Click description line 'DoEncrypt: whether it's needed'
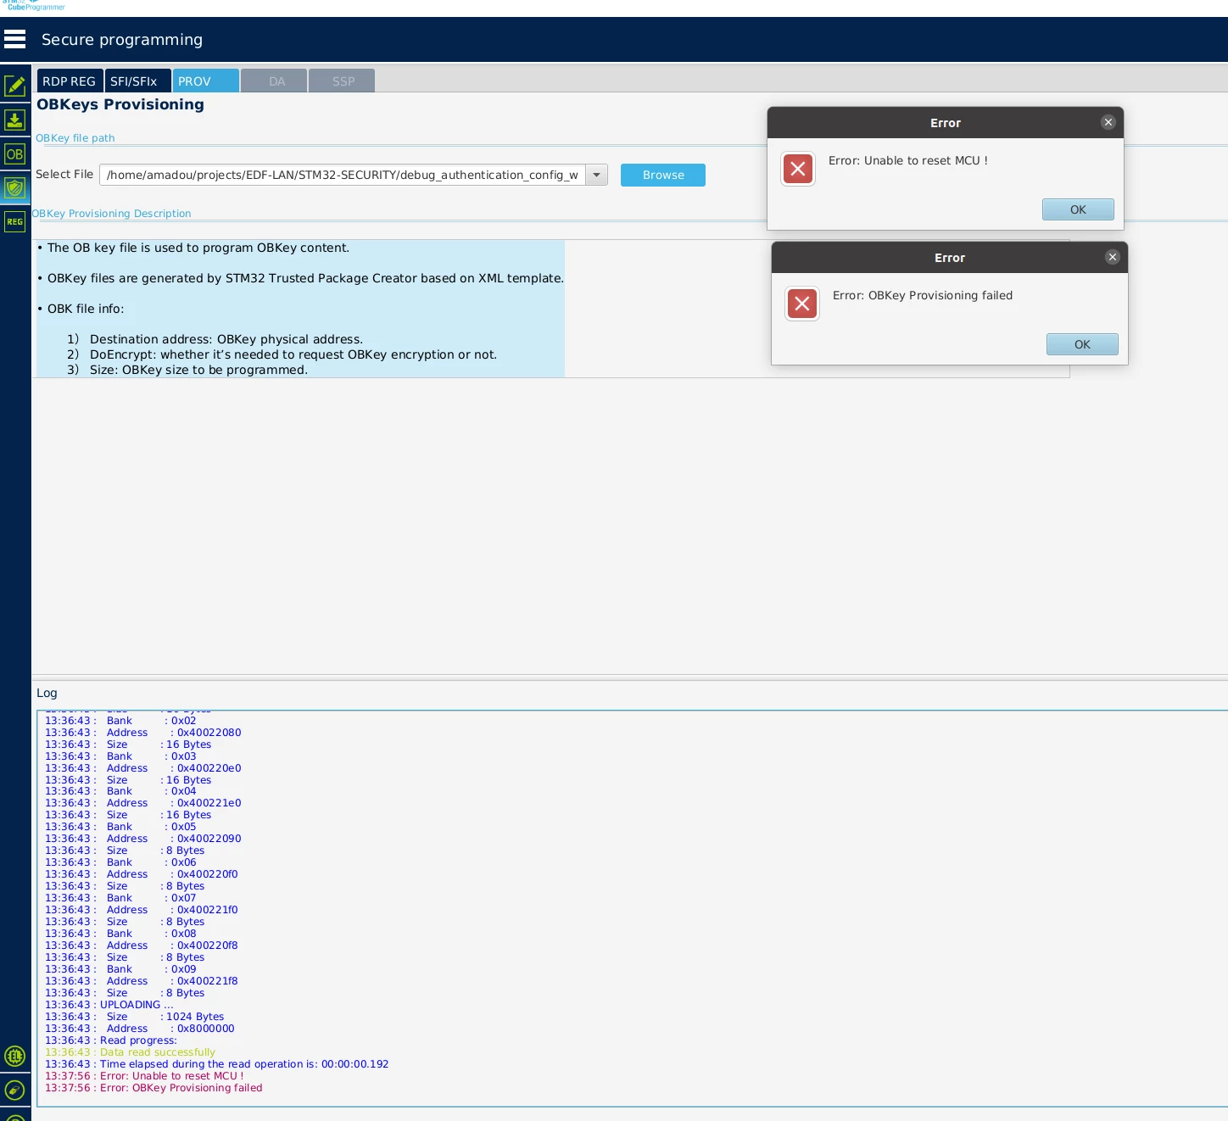The image size is (1228, 1121). tap(282, 354)
